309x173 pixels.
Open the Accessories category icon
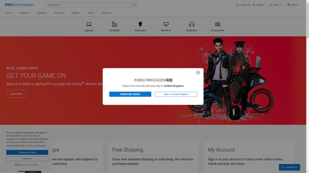(x=217, y=24)
